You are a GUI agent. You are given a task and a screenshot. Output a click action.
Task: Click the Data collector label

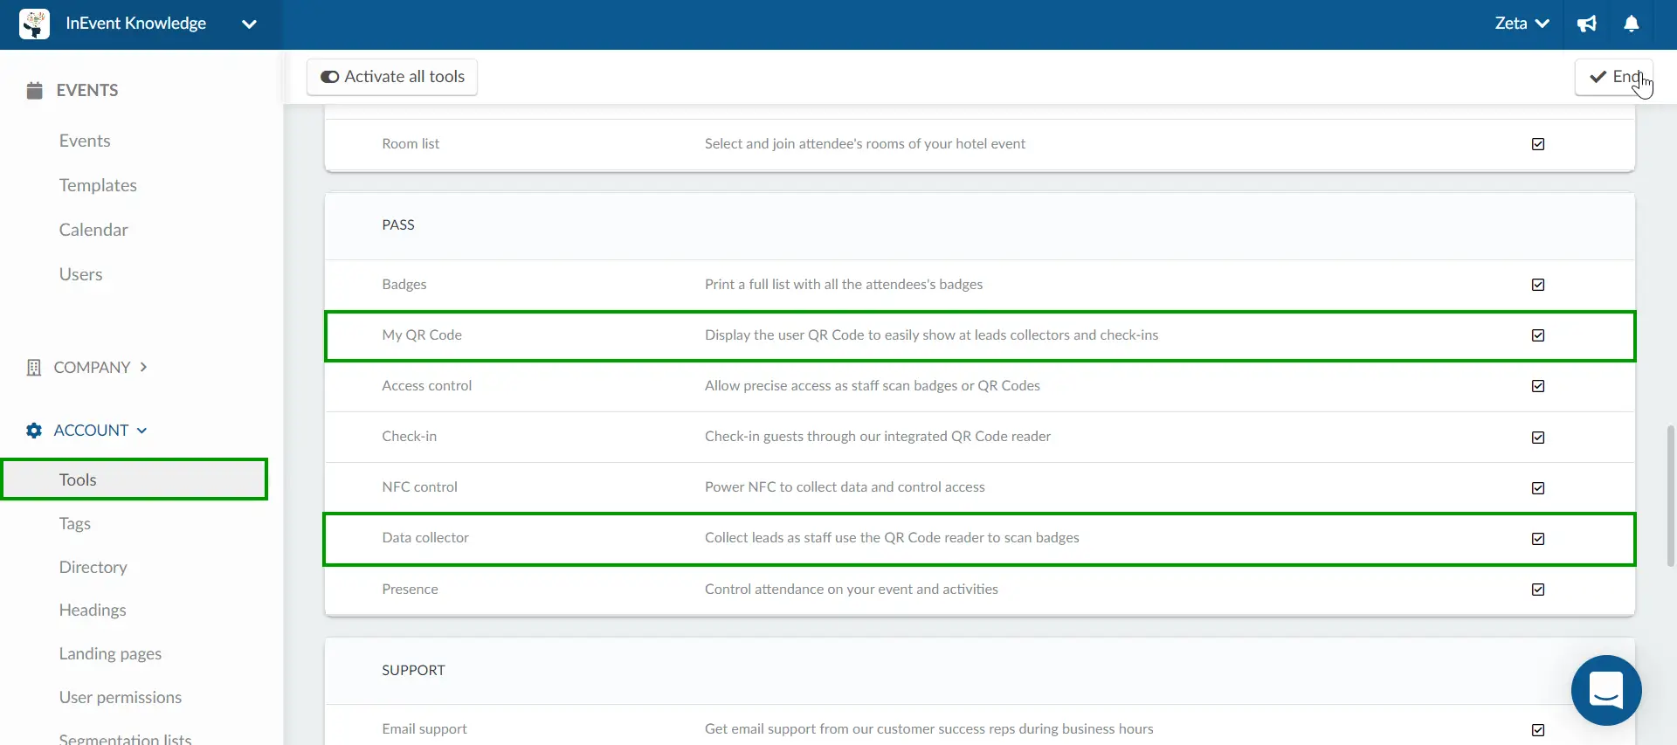[x=425, y=537]
